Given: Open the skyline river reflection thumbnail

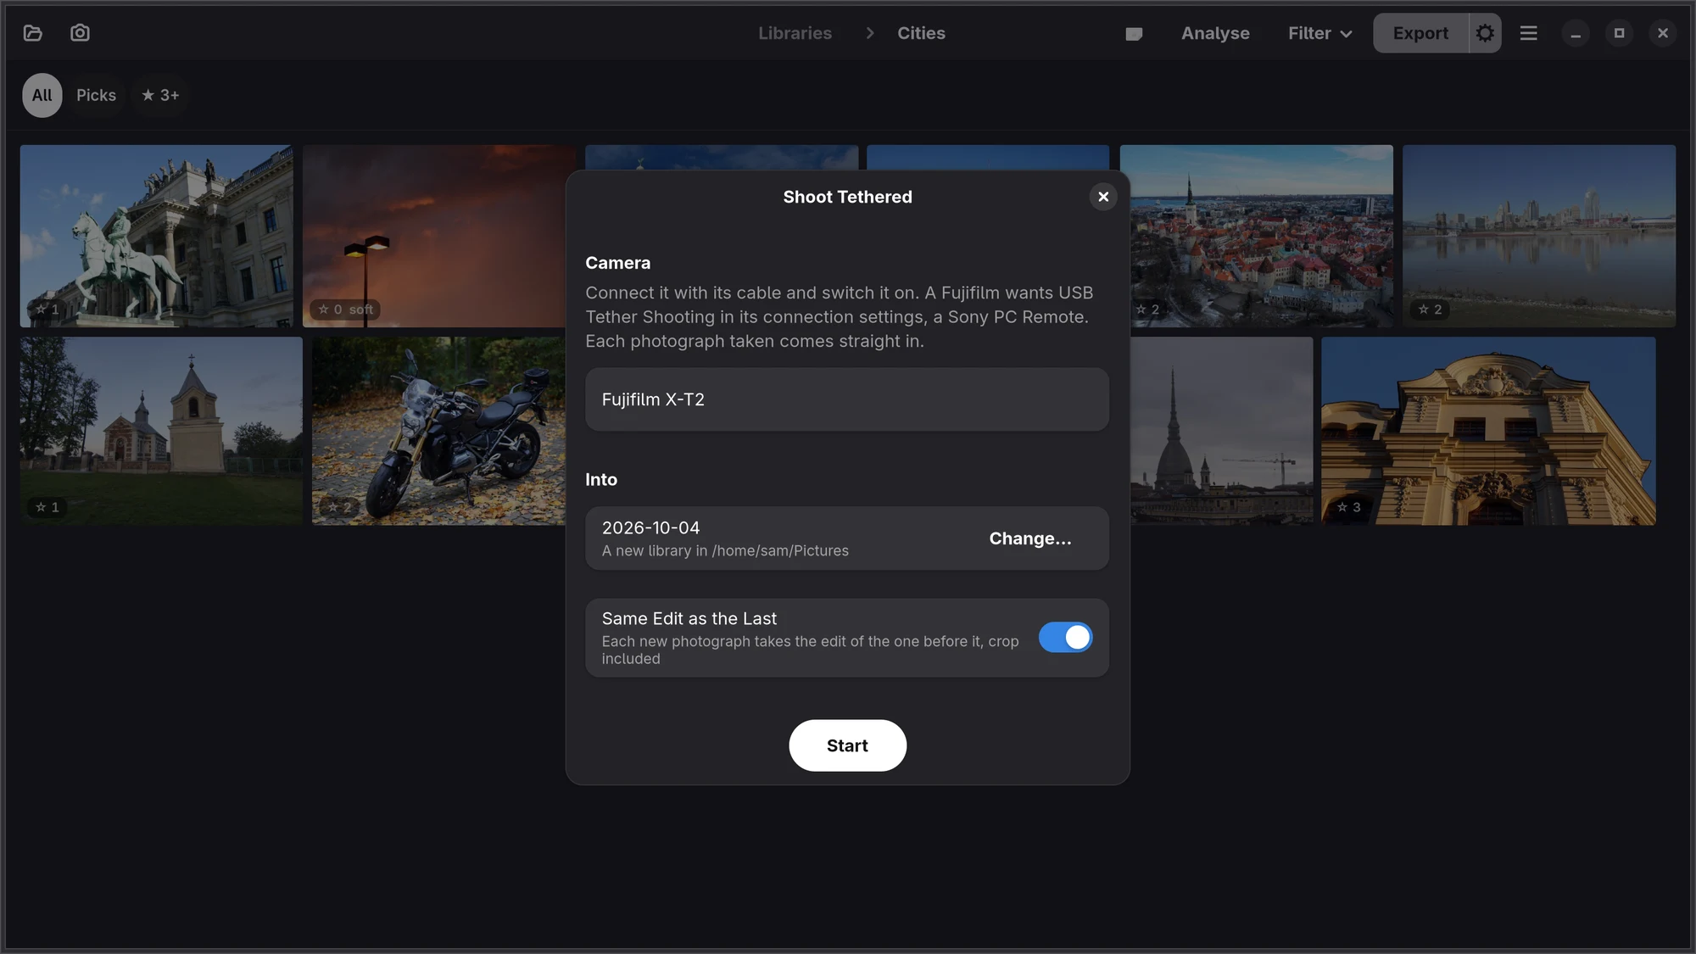Looking at the screenshot, I should tap(1538, 236).
